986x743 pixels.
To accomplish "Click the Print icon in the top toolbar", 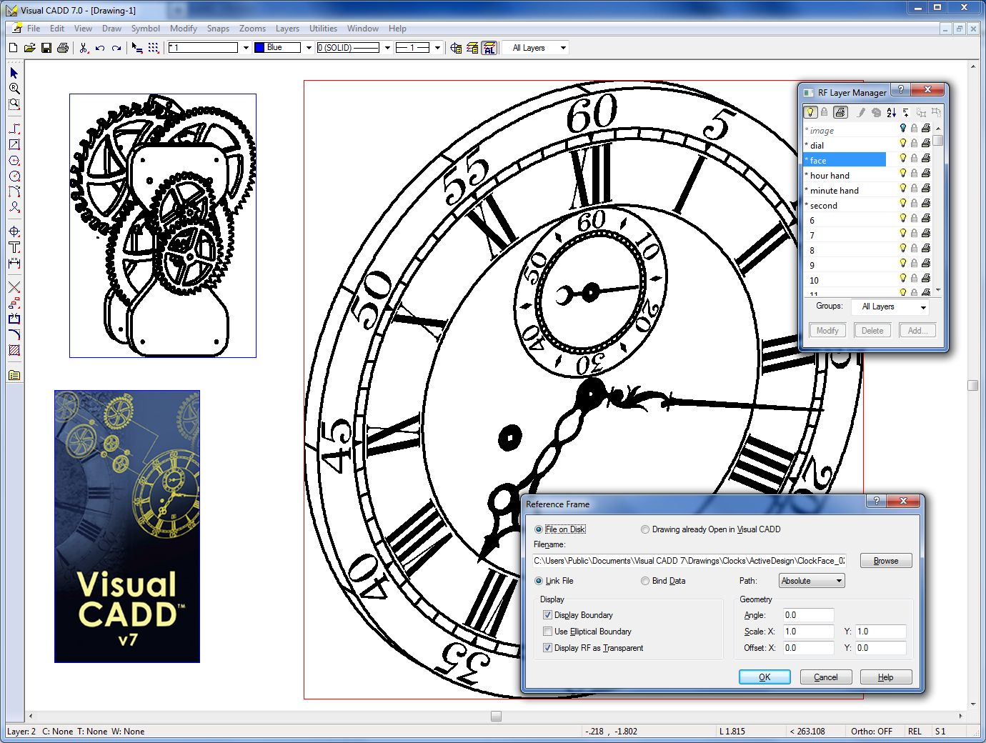I will point(64,47).
